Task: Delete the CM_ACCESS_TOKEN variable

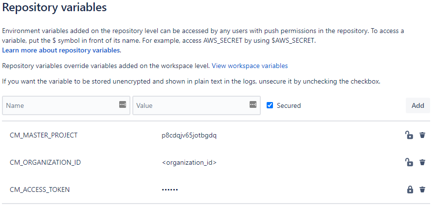Action: [422, 189]
